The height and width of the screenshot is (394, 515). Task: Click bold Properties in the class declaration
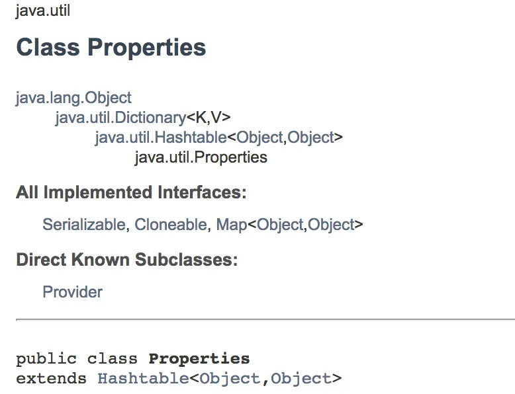(199, 360)
